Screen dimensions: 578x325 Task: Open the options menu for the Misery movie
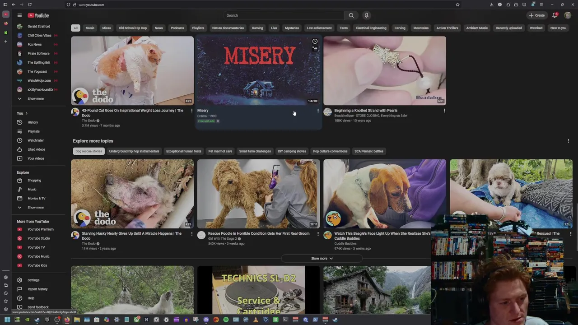[318, 111]
